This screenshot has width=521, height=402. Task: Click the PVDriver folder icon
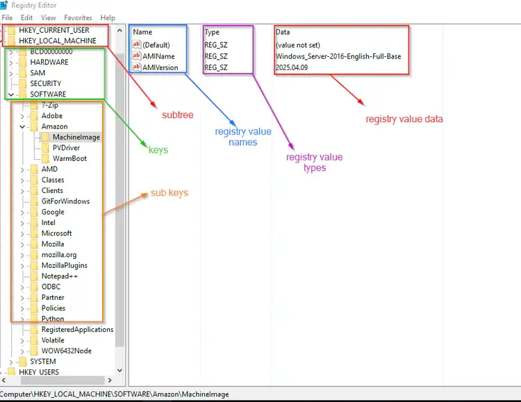coord(46,148)
